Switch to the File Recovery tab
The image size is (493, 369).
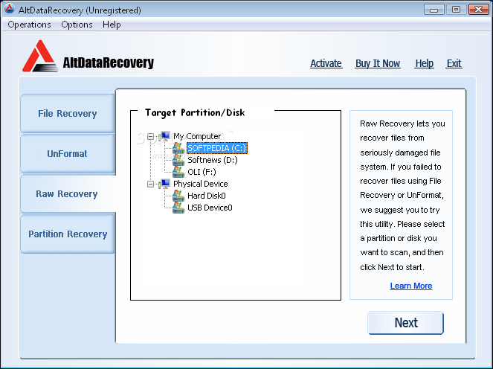pos(68,113)
